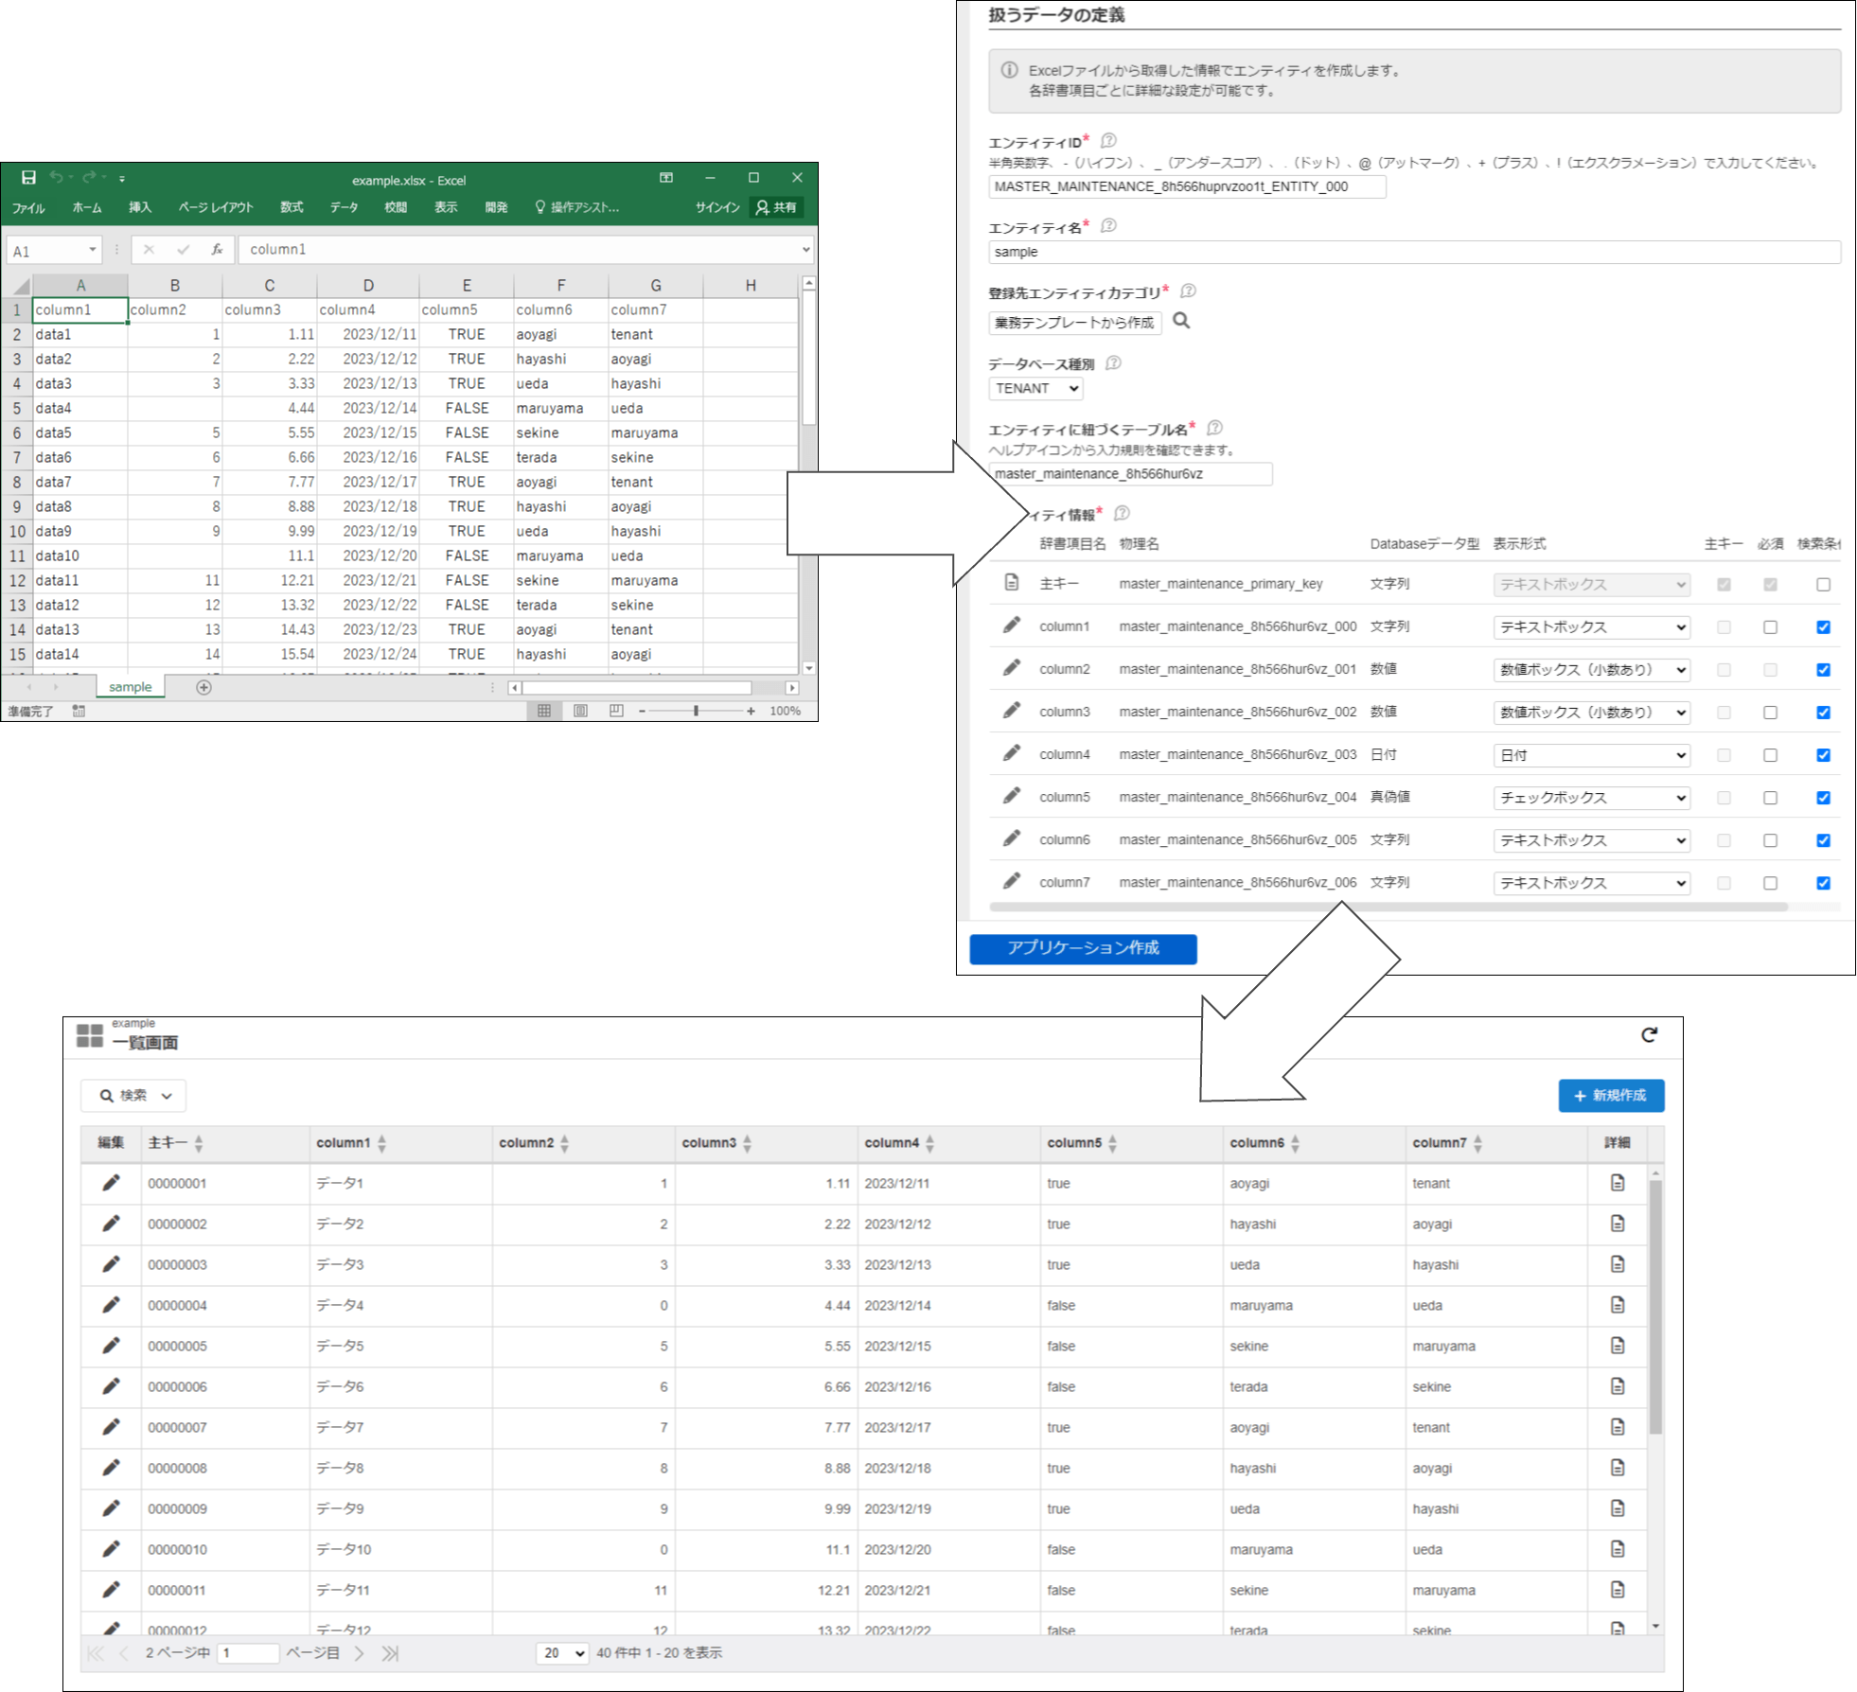
Task: Go to the last page of the list
Action: click(390, 1653)
